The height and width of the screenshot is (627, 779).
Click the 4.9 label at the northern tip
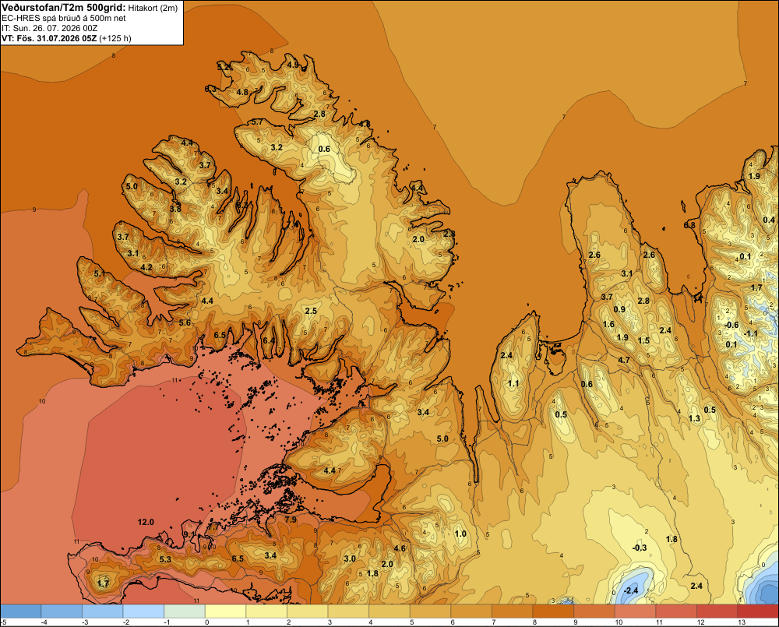[x=293, y=65]
